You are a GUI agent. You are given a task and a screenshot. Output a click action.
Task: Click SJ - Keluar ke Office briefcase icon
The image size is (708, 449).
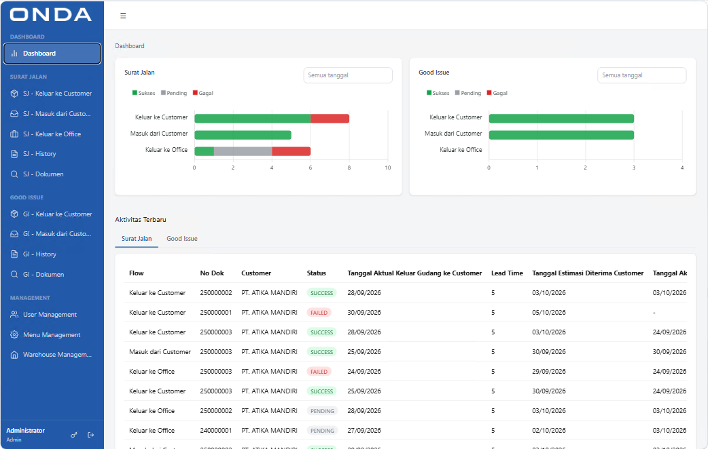(x=14, y=134)
